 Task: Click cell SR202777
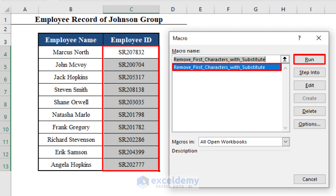(x=131, y=164)
